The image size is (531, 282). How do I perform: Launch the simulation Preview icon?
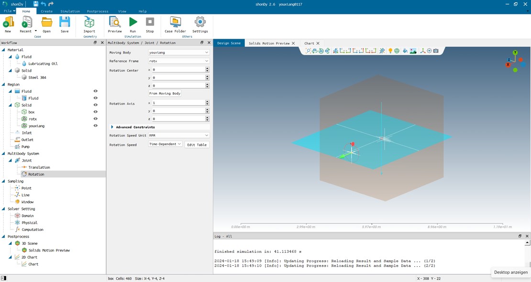point(115,22)
